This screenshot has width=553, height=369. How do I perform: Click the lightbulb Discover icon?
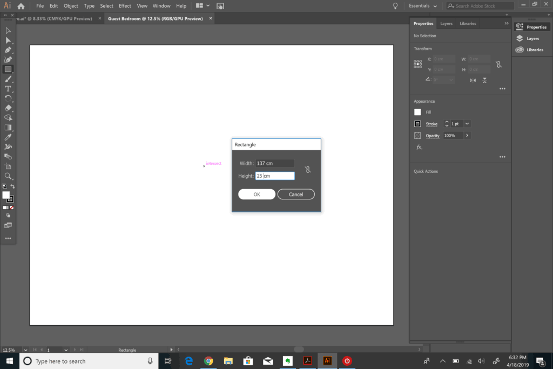395,6
